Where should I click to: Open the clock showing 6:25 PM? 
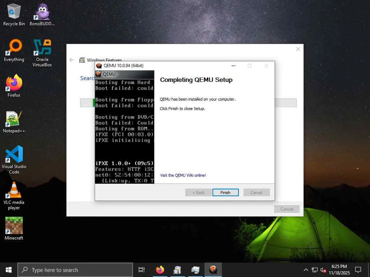pos(339,270)
